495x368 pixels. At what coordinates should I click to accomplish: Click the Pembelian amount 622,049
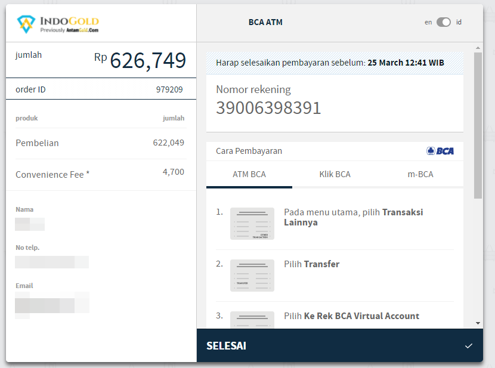169,143
